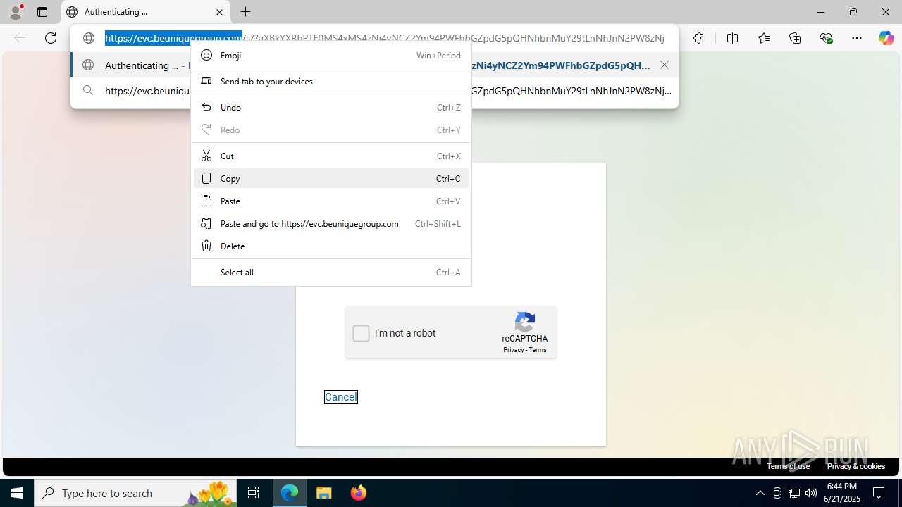The image size is (902, 507).
Task: Choose Send tab to your devices
Action: click(x=331, y=81)
